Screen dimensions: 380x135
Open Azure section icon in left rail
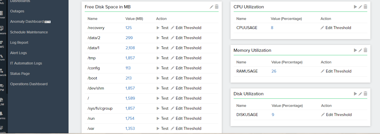(x=1, y=56)
